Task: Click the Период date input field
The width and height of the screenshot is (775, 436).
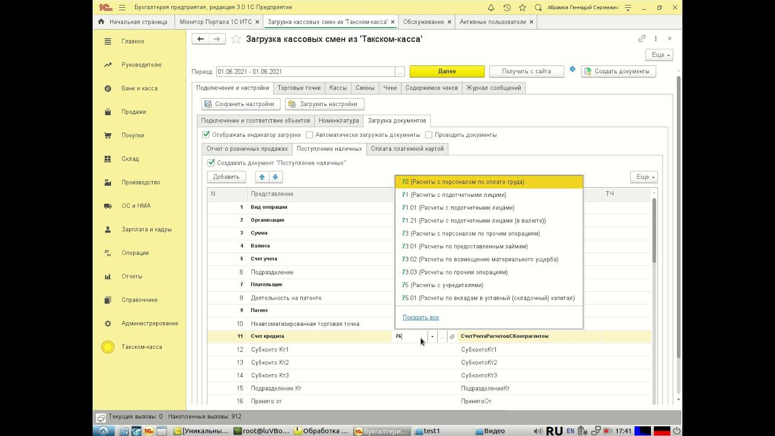Action: (306, 71)
